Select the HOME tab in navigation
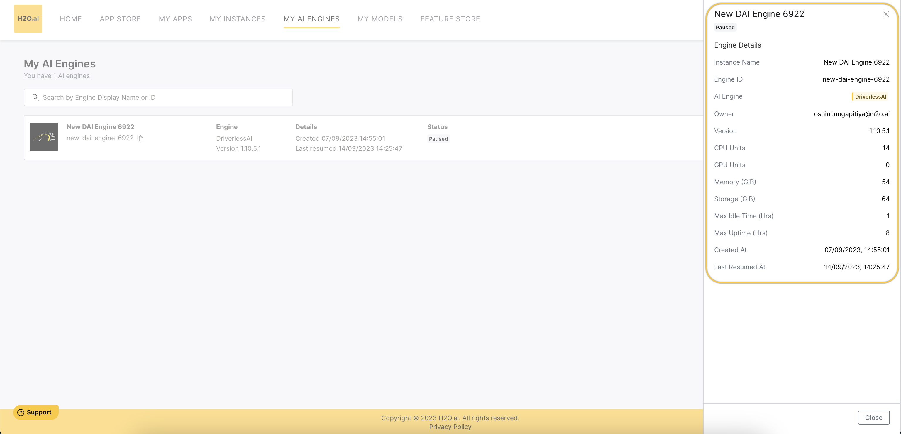 [71, 18]
